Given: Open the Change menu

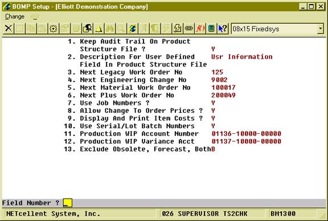Looking at the screenshot, I should click(15, 17).
